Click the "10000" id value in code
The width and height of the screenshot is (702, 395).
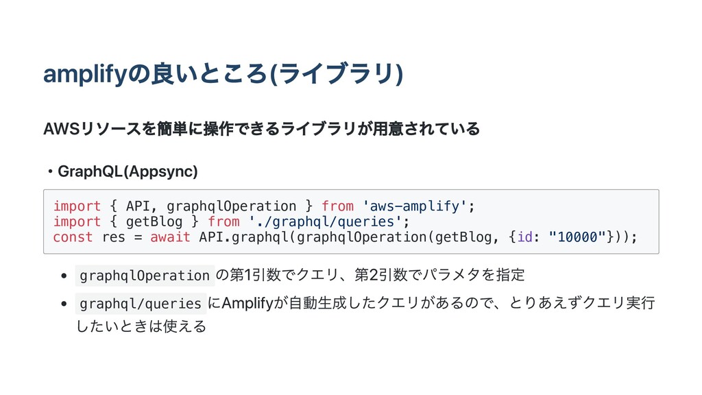tap(577, 237)
